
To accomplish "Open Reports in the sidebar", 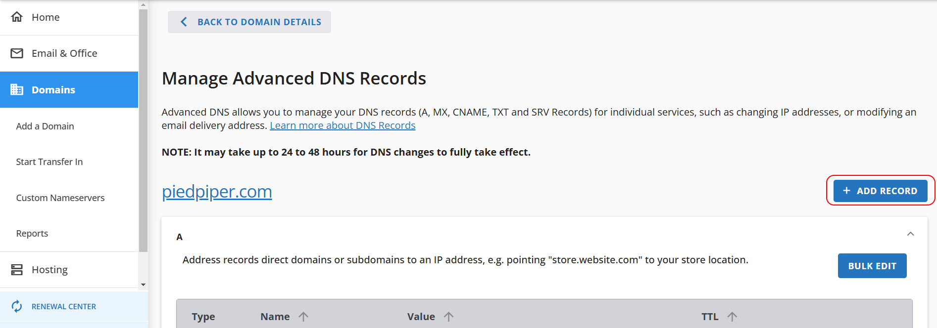I will click(32, 234).
